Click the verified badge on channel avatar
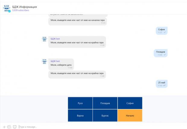 pyautogui.click(x=9, y=11)
